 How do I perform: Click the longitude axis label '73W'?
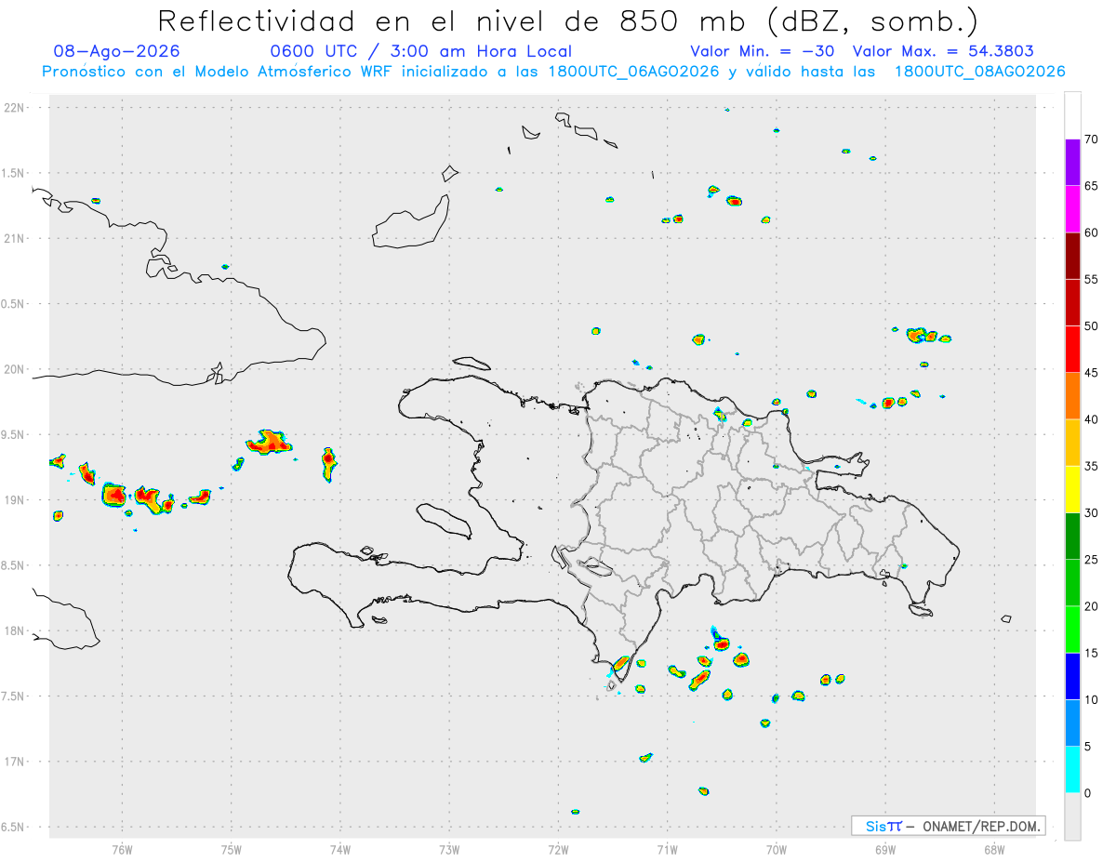(449, 850)
